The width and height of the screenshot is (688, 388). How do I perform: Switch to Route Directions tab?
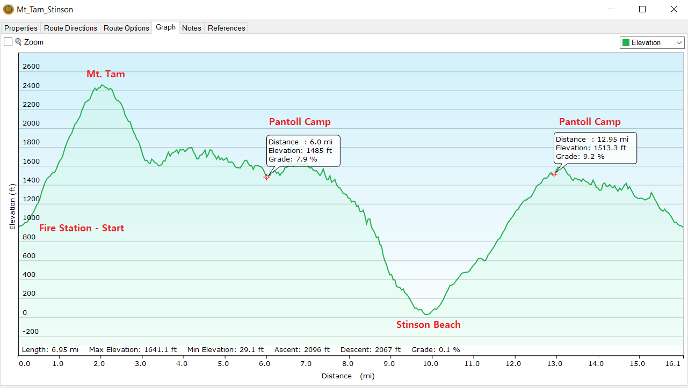(70, 28)
